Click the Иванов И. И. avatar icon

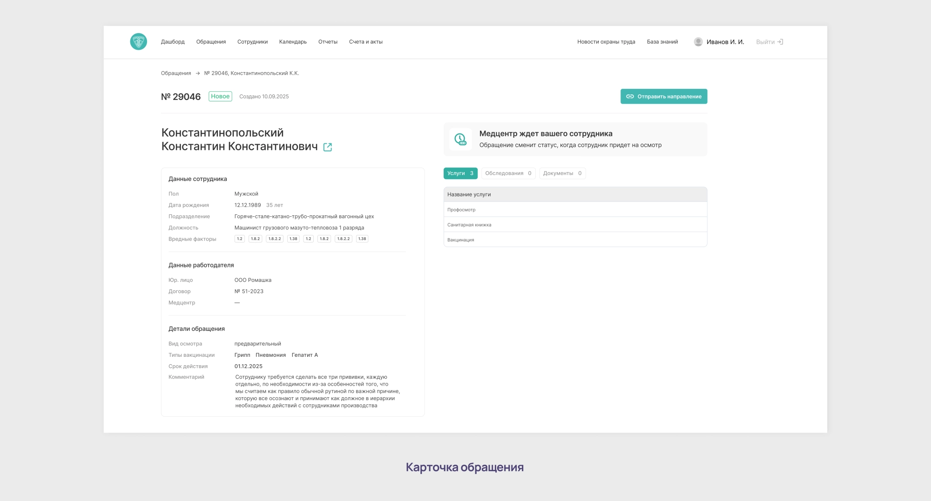pyautogui.click(x=697, y=41)
